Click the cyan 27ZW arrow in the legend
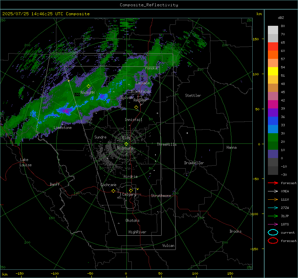298x278 pixels. pos(273,208)
